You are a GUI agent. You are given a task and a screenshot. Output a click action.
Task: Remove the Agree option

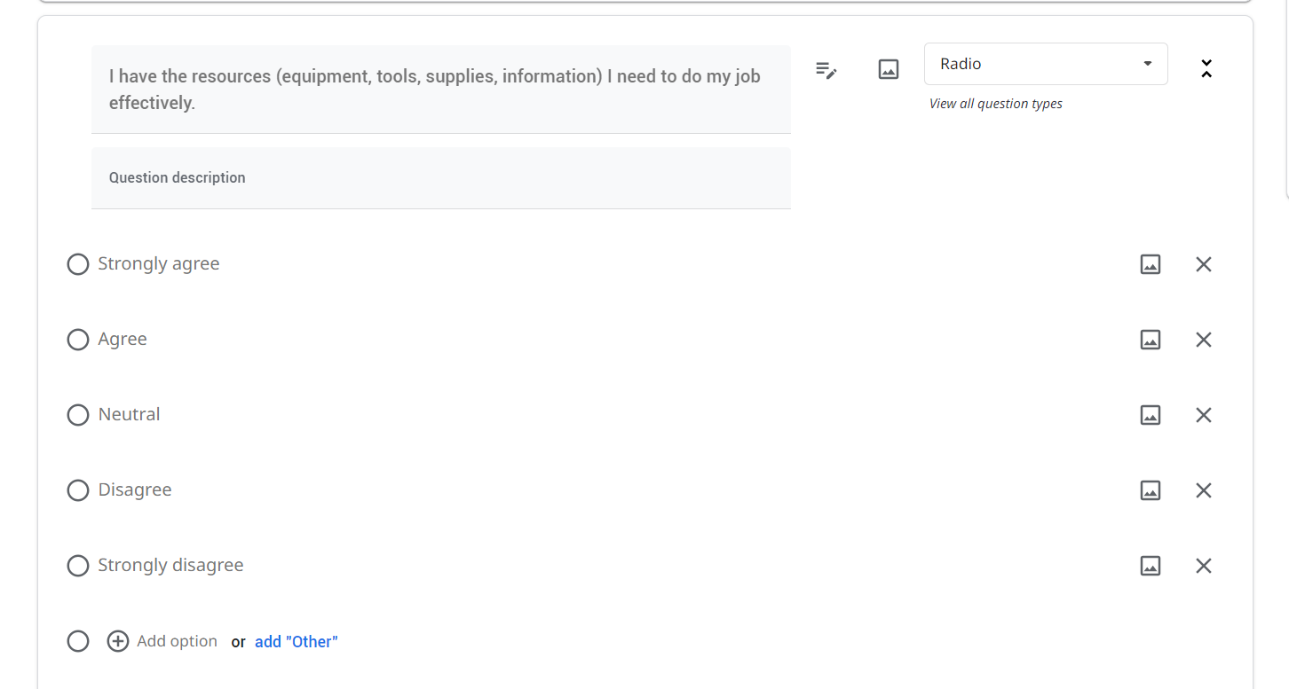1203,340
